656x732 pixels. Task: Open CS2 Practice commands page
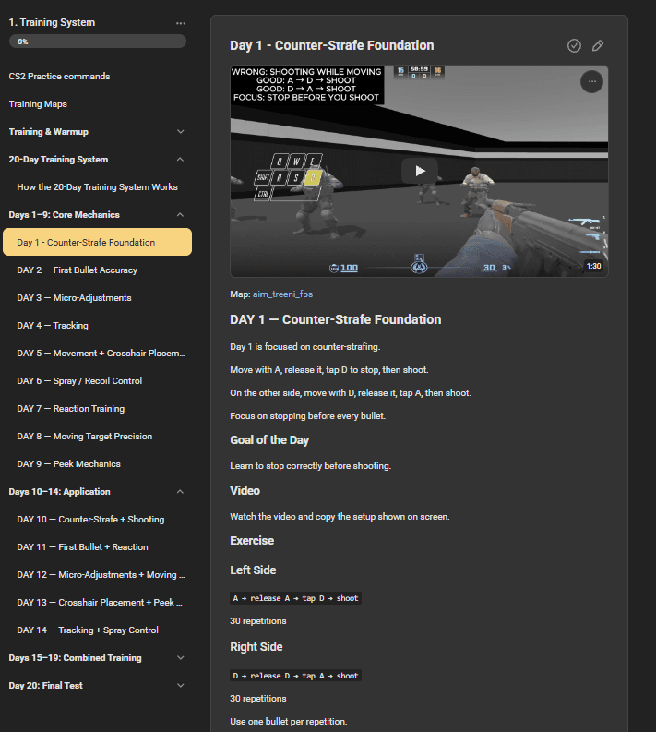(x=59, y=76)
